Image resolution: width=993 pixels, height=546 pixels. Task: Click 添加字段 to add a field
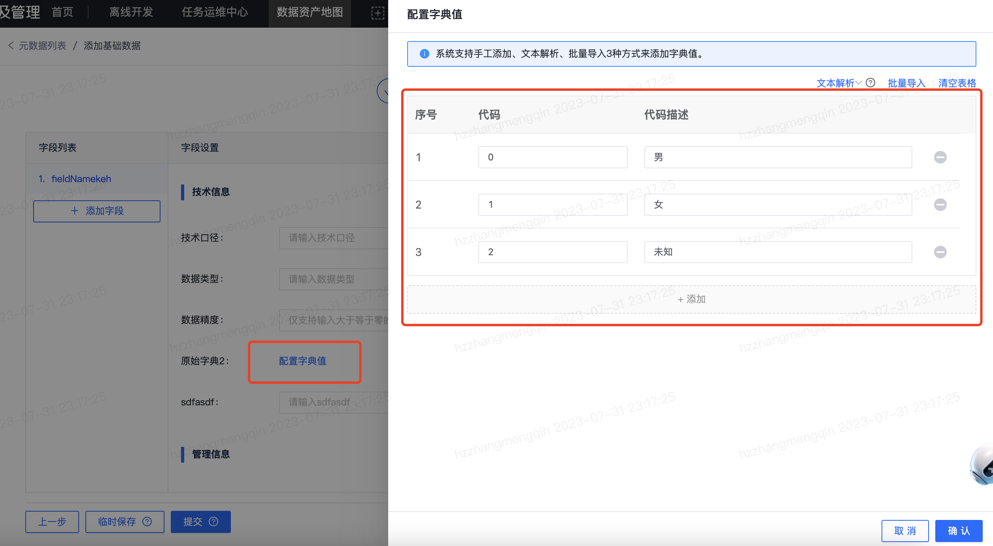pyautogui.click(x=96, y=211)
